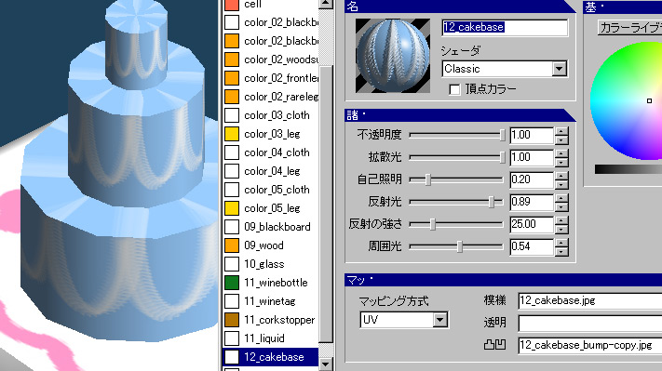This screenshot has height=371, width=662.
Task: Click the 不透明度 opacity slider handle
Action: click(502, 135)
